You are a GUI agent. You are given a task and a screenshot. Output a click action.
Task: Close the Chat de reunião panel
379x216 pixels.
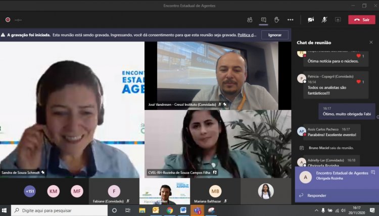[x=371, y=42]
